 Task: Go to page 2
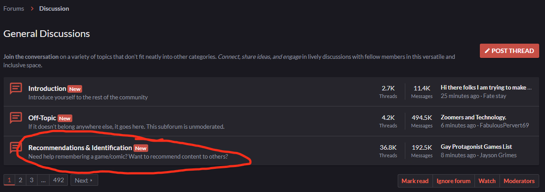click(20, 180)
